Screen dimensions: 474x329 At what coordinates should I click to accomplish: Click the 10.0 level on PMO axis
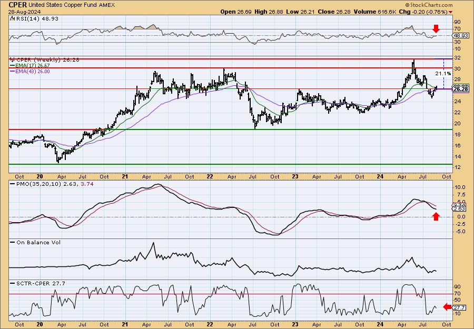[459, 187]
